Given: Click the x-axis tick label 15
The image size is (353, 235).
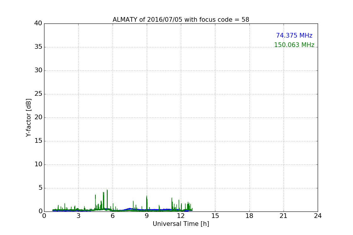Looking at the screenshot, I should [x=215, y=216].
